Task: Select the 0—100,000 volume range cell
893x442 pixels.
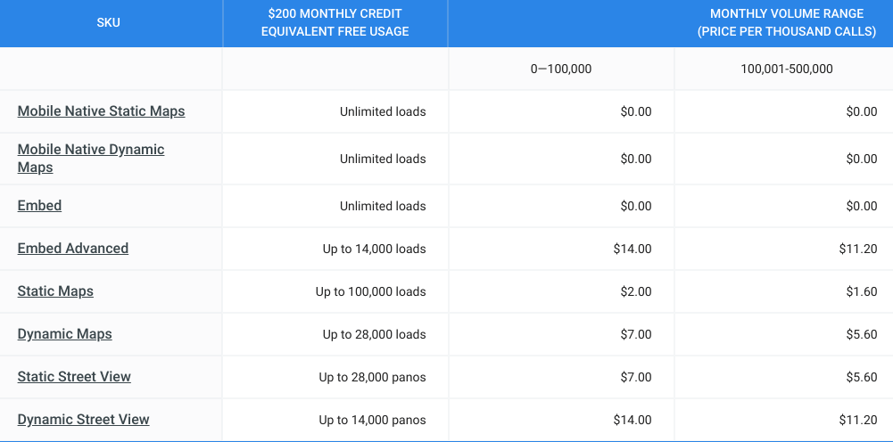Action: coord(560,69)
